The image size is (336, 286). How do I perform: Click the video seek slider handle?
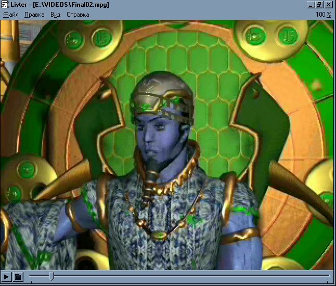(x=51, y=276)
